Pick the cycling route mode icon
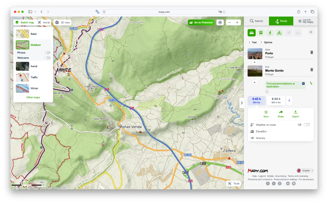 tap(279, 33)
